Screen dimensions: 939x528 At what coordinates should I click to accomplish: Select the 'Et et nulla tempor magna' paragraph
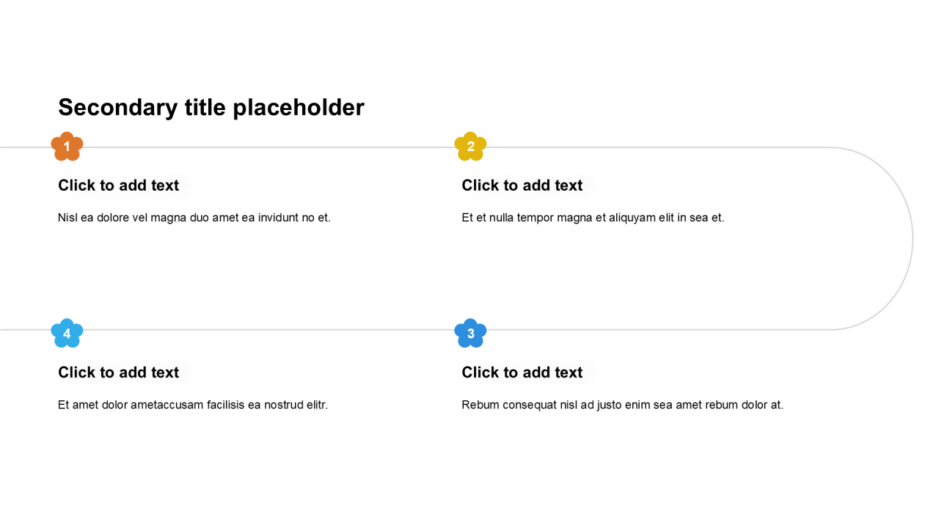[593, 218]
